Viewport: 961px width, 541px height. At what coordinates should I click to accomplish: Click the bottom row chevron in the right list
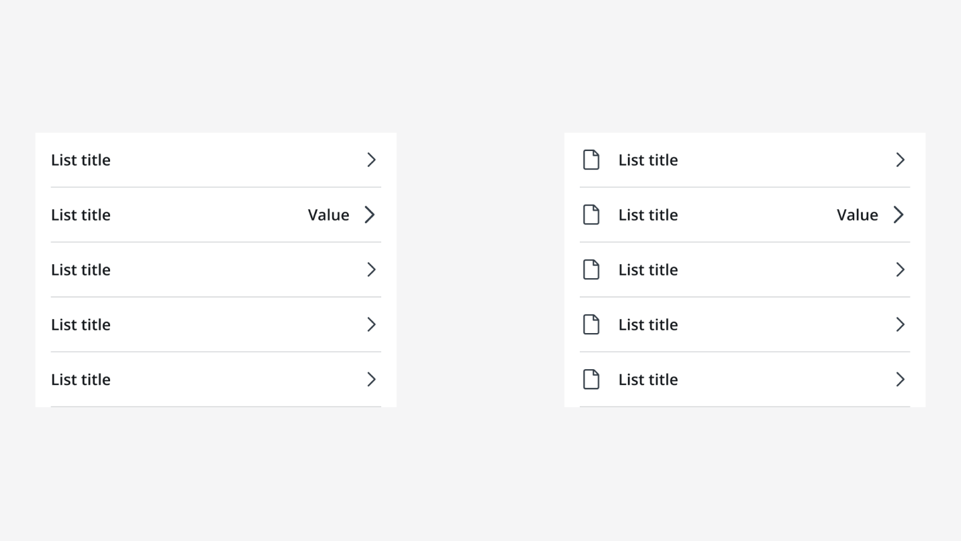pos(900,379)
